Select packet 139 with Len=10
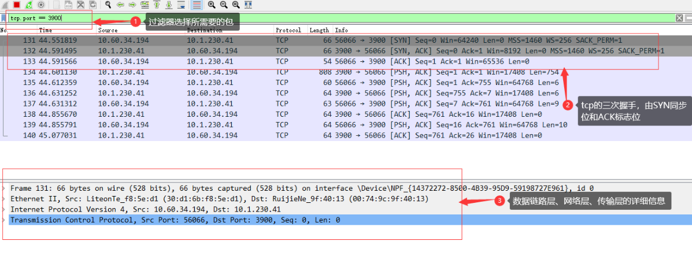 [x=346, y=124]
